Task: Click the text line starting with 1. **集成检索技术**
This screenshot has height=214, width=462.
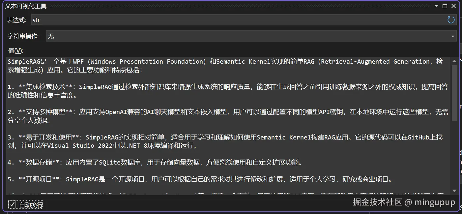Action: tap(228, 87)
